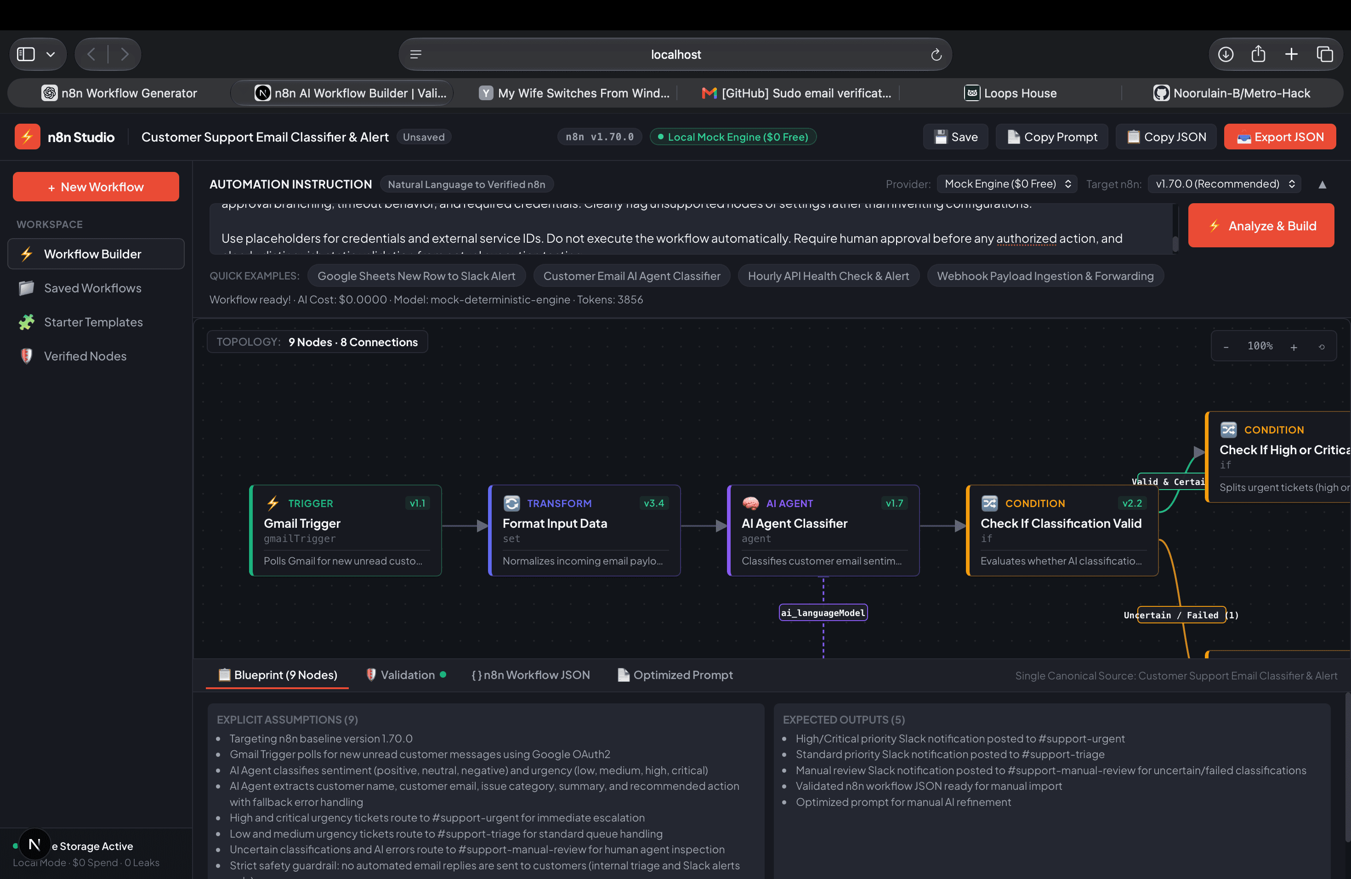
Task: Click Copy JSON button
Action: (1166, 137)
